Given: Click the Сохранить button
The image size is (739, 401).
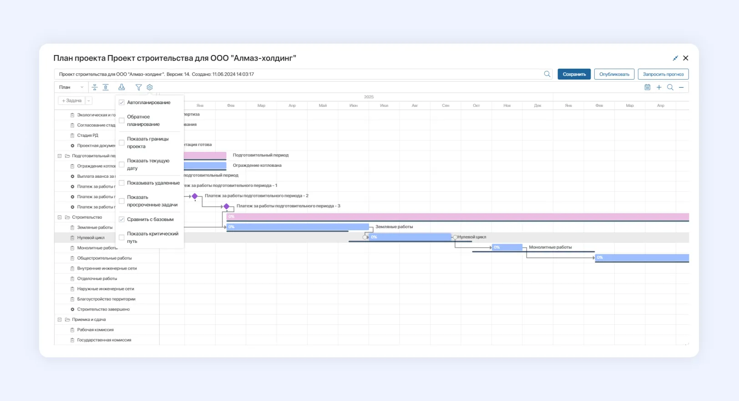Looking at the screenshot, I should point(574,74).
